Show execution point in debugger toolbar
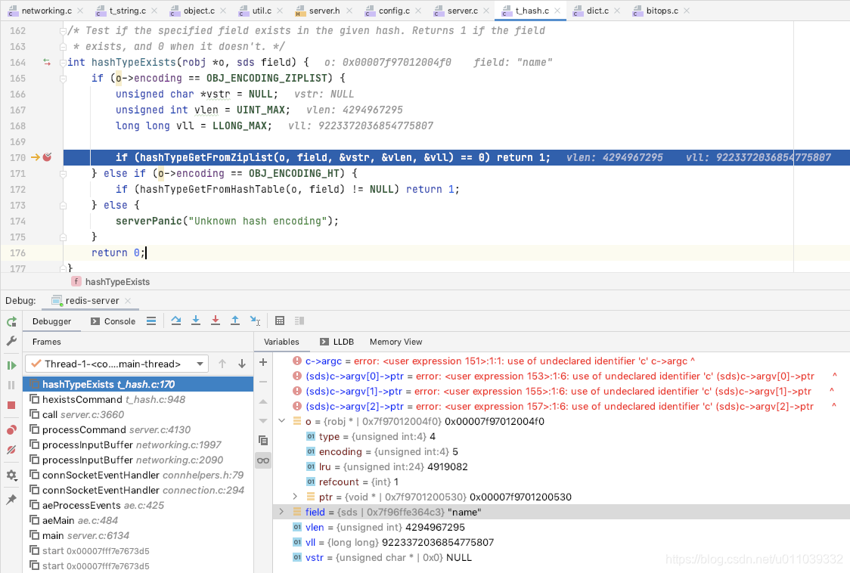850x573 pixels. [x=151, y=321]
